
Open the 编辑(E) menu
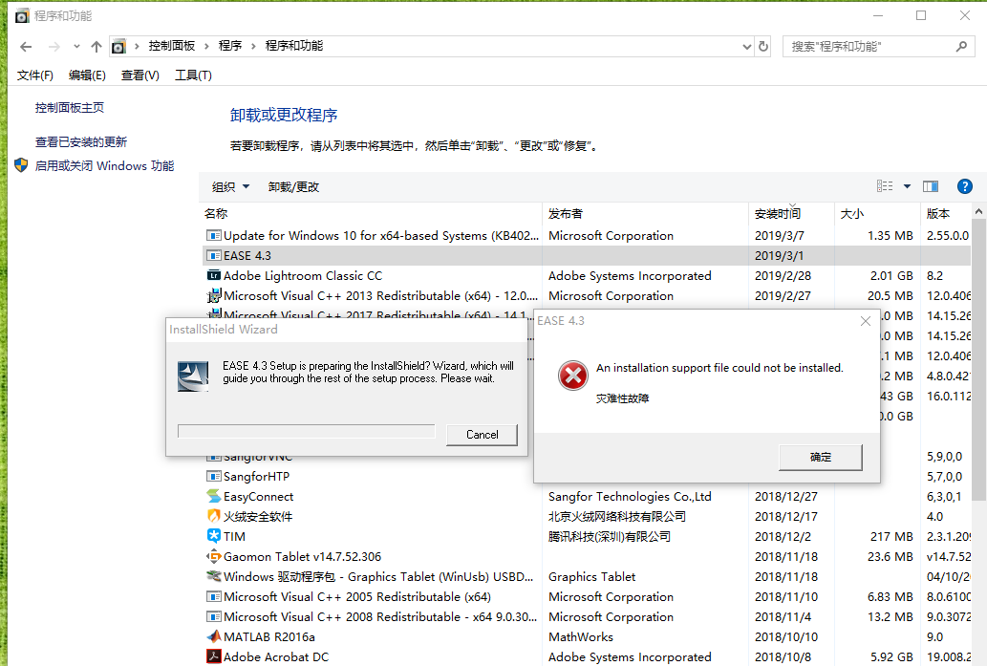87,75
